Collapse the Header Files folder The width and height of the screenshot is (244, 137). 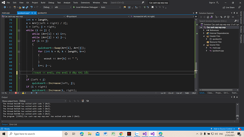[204, 36]
